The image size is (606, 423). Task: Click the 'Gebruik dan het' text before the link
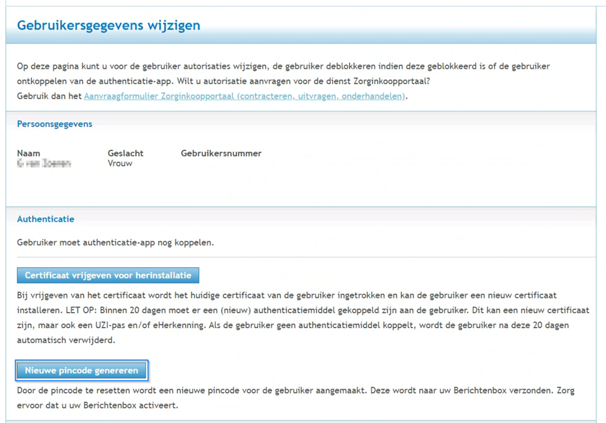pos(50,96)
